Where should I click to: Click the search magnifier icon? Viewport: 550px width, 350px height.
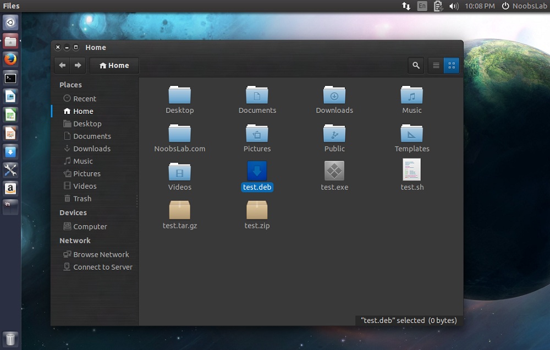coord(416,65)
